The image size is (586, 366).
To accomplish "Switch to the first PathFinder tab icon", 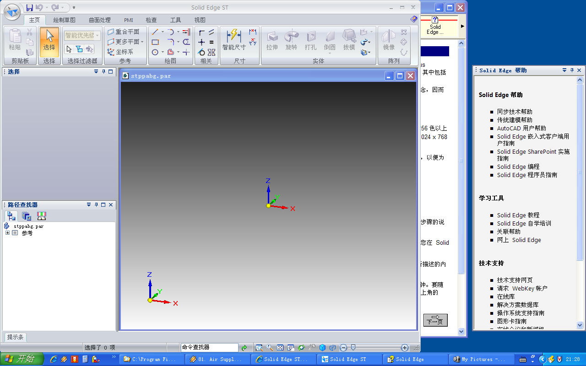I will pos(11,216).
